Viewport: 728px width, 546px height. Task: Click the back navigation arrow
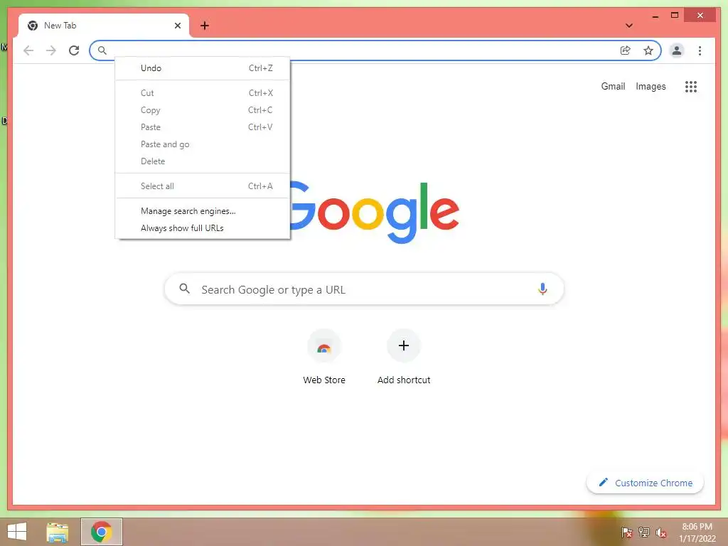point(28,50)
